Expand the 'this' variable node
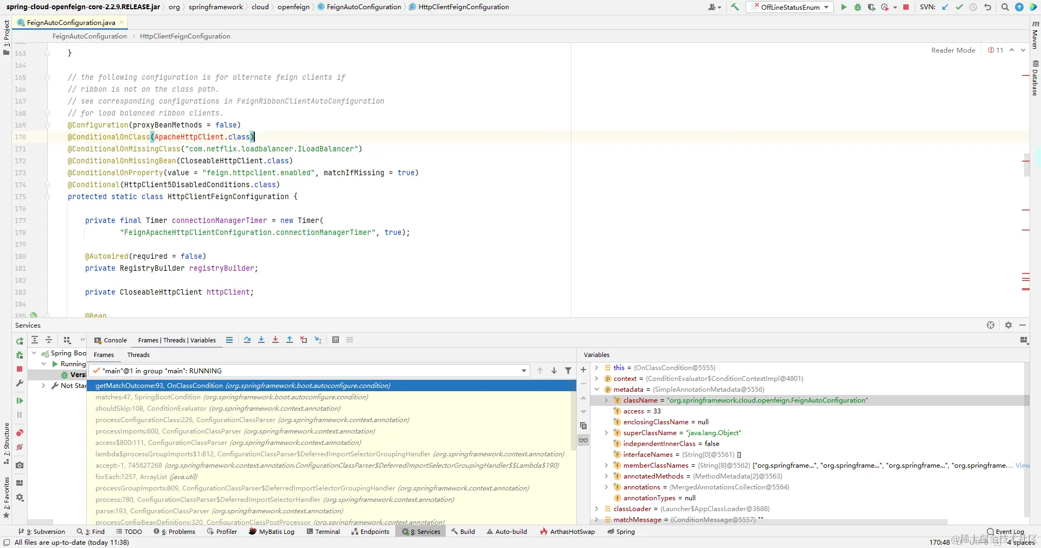The width and height of the screenshot is (1041, 548). (x=596, y=367)
